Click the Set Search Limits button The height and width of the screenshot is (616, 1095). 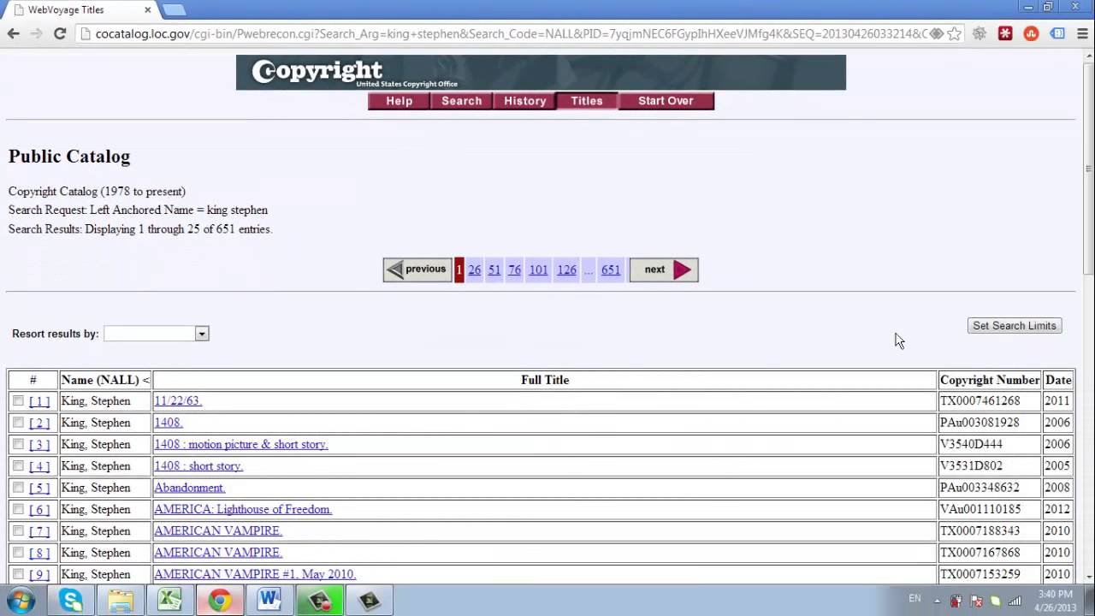point(1015,326)
